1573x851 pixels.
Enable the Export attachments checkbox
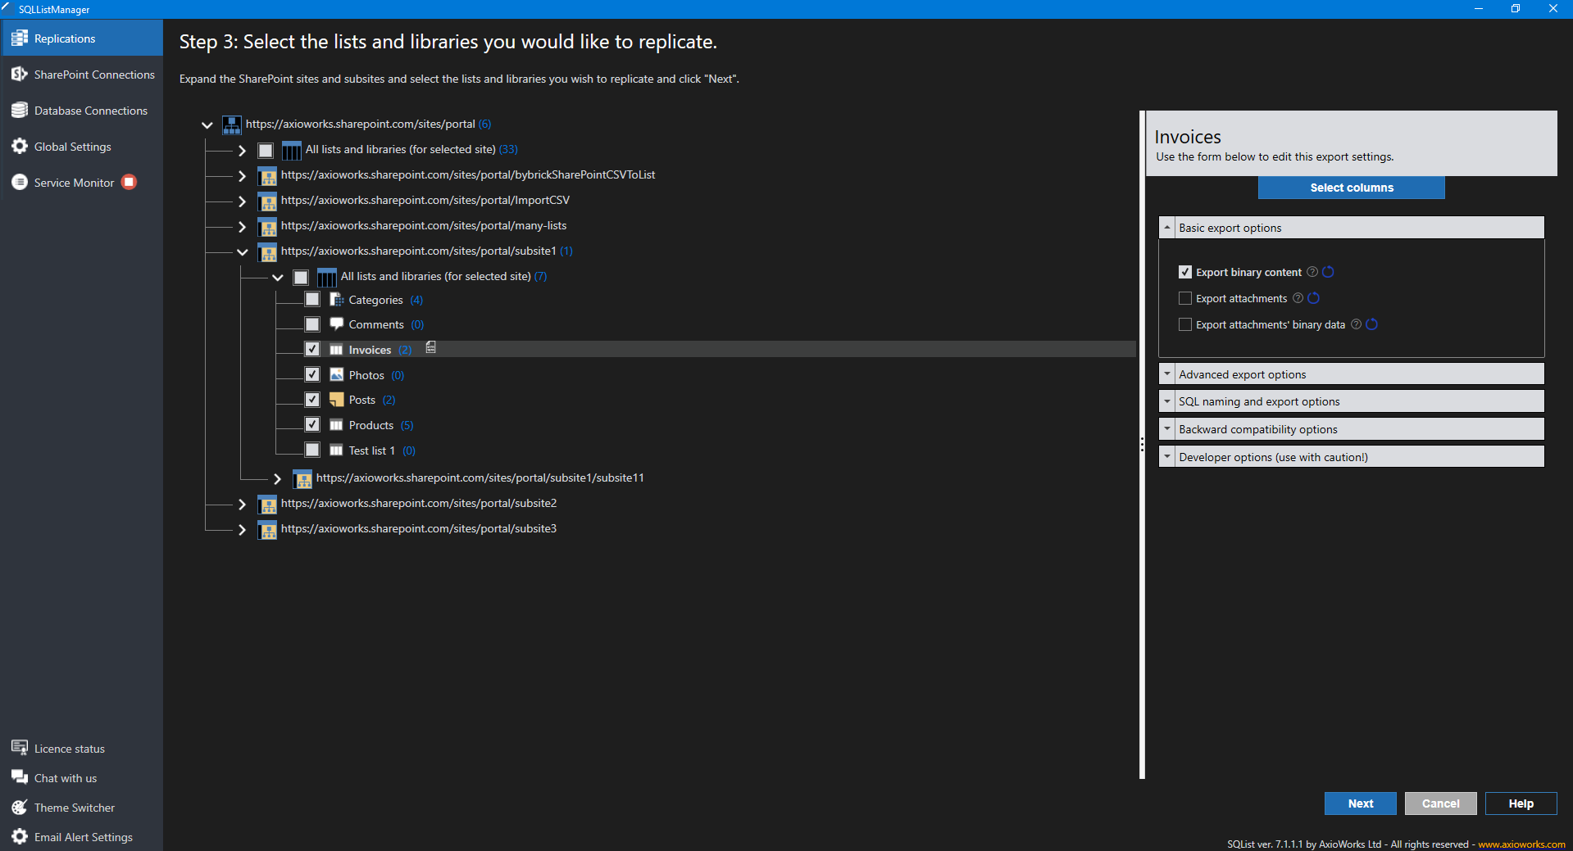point(1185,298)
